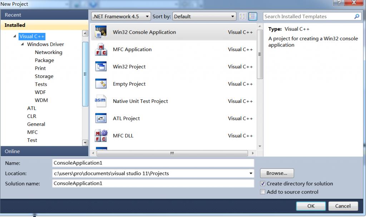Select the MFC tree item

point(32,132)
